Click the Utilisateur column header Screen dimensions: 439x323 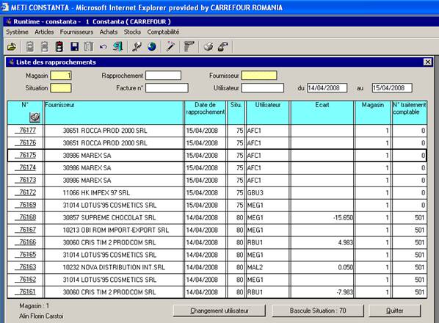point(267,113)
